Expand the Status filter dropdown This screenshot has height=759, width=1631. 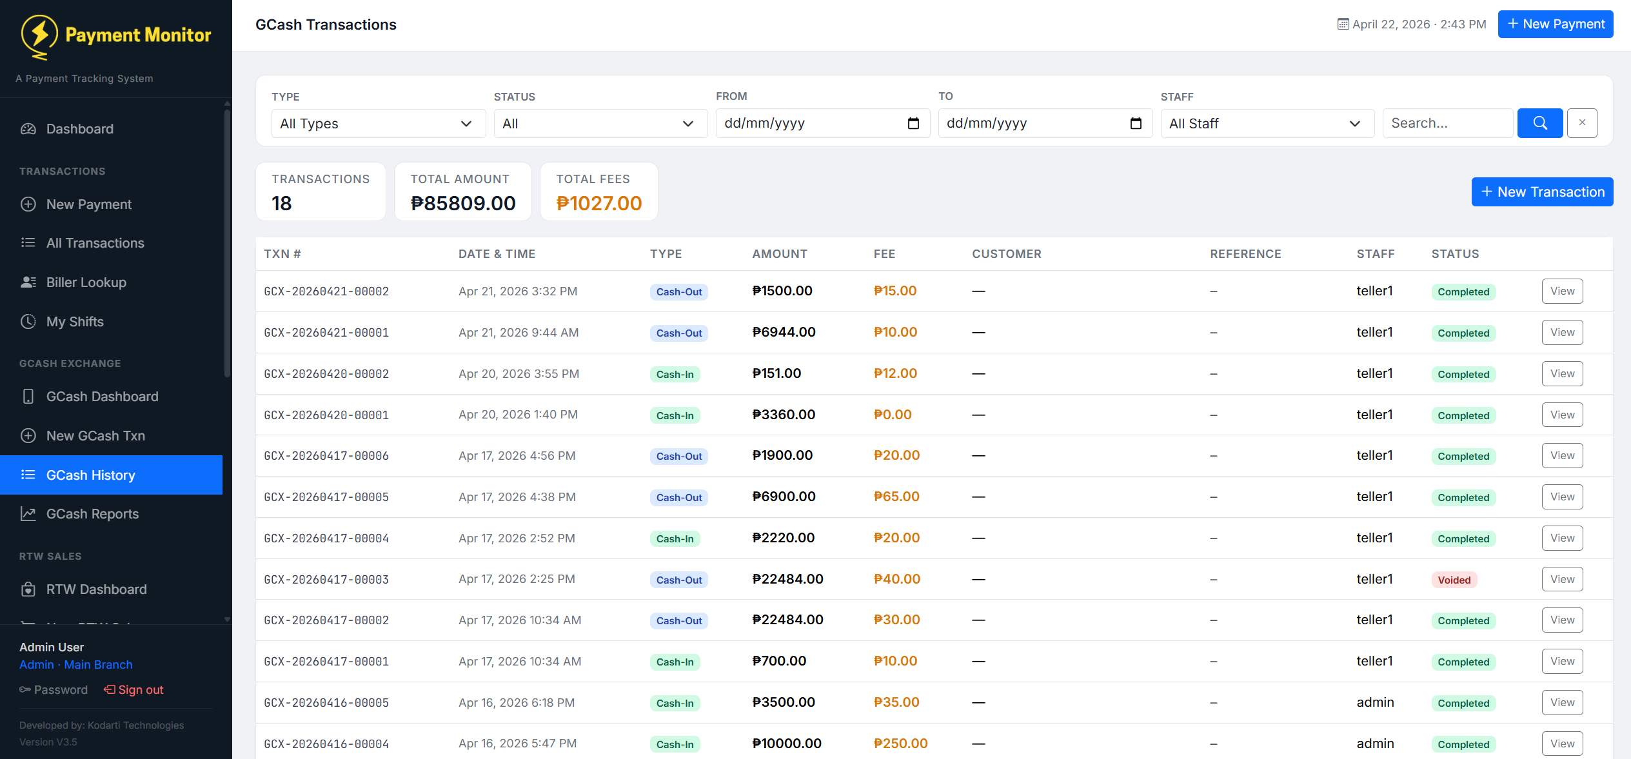point(600,123)
